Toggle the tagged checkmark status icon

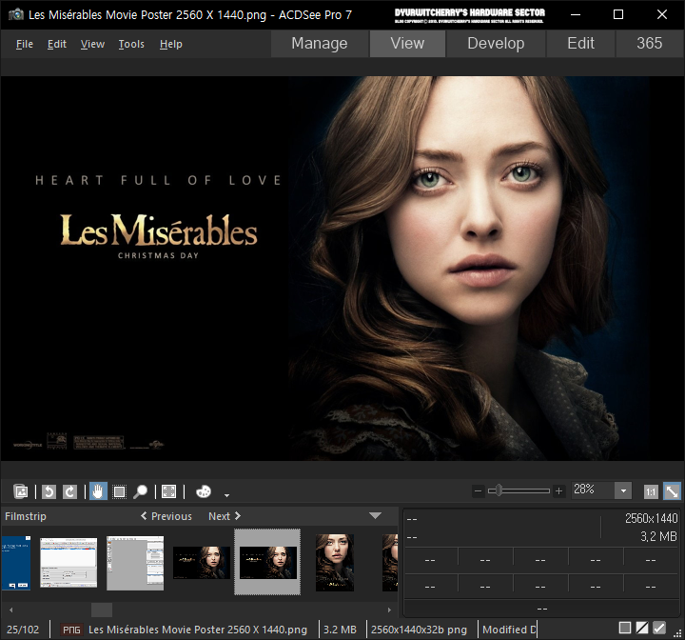tap(658, 629)
